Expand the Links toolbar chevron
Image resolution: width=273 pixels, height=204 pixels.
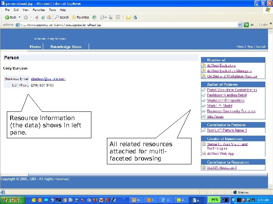271,23
